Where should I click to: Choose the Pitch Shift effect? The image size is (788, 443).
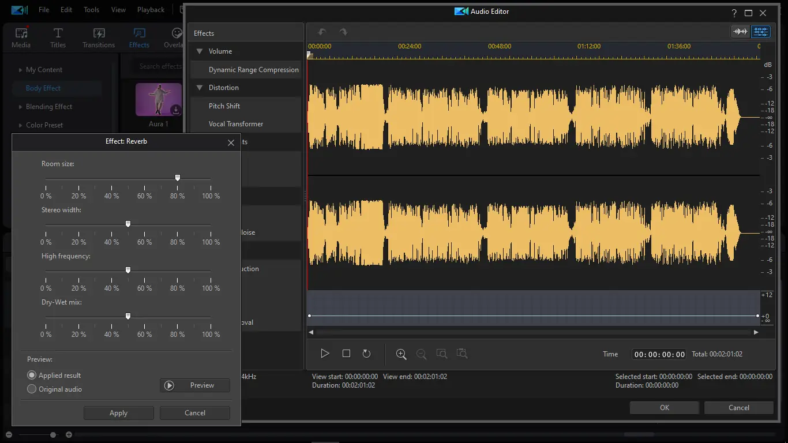click(x=224, y=106)
